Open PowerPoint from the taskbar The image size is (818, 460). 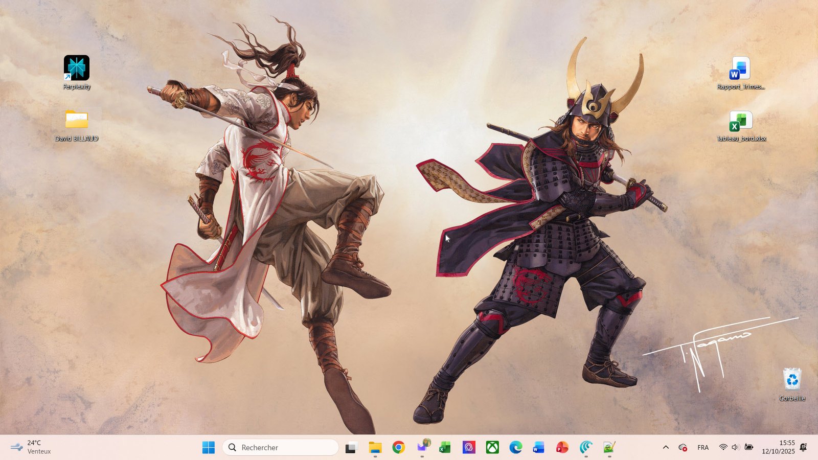point(562,448)
